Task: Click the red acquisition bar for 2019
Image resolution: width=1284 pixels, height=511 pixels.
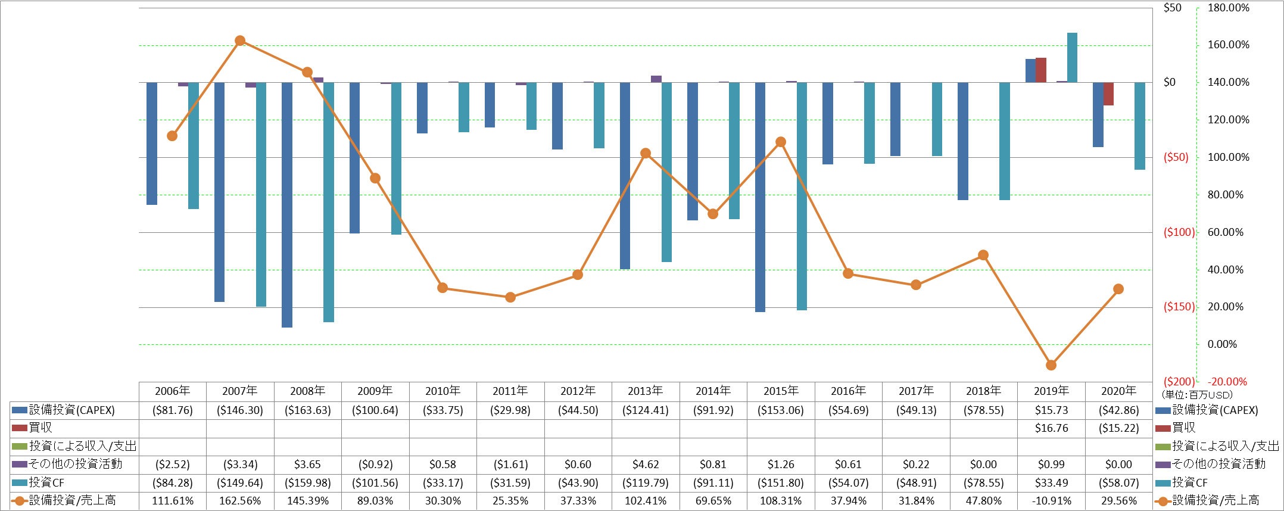Action: 1041,70
